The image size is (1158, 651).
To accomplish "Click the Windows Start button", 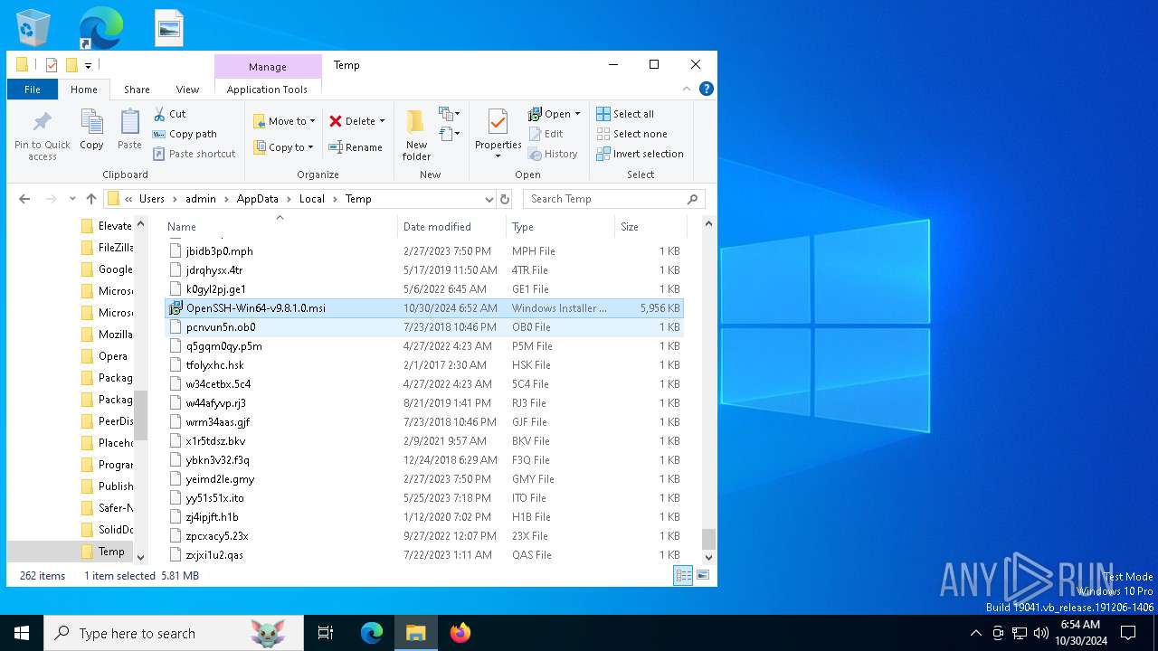I will tap(22, 633).
